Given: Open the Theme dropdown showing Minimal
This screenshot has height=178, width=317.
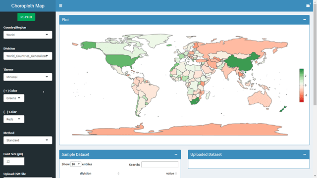Looking at the screenshot, I should click(x=28, y=77).
